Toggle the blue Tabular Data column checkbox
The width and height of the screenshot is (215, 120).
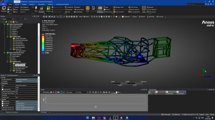point(178,92)
